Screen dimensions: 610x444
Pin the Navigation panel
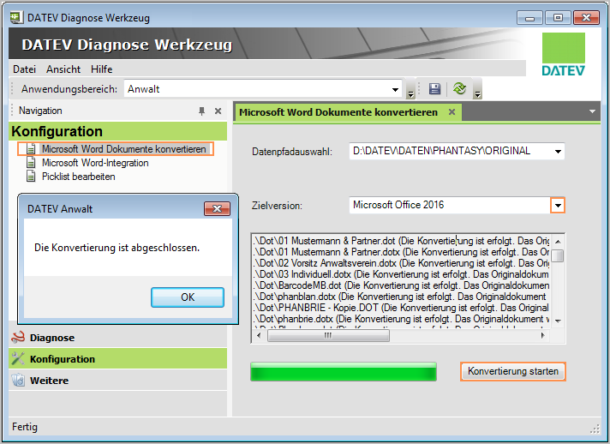point(201,111)
